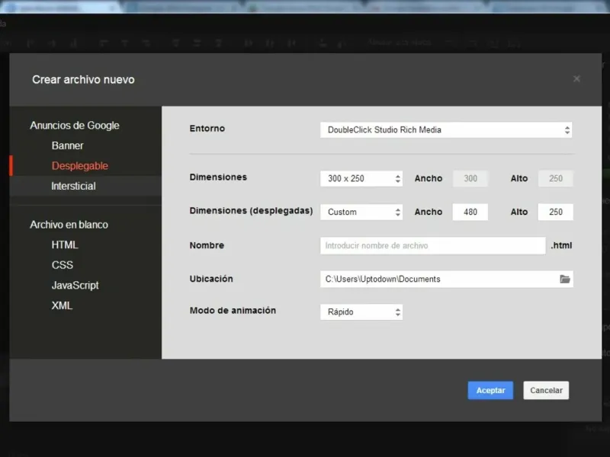Choose JavaScript blank file type
This screenshot has width=610, height=457.
[75, 285]
